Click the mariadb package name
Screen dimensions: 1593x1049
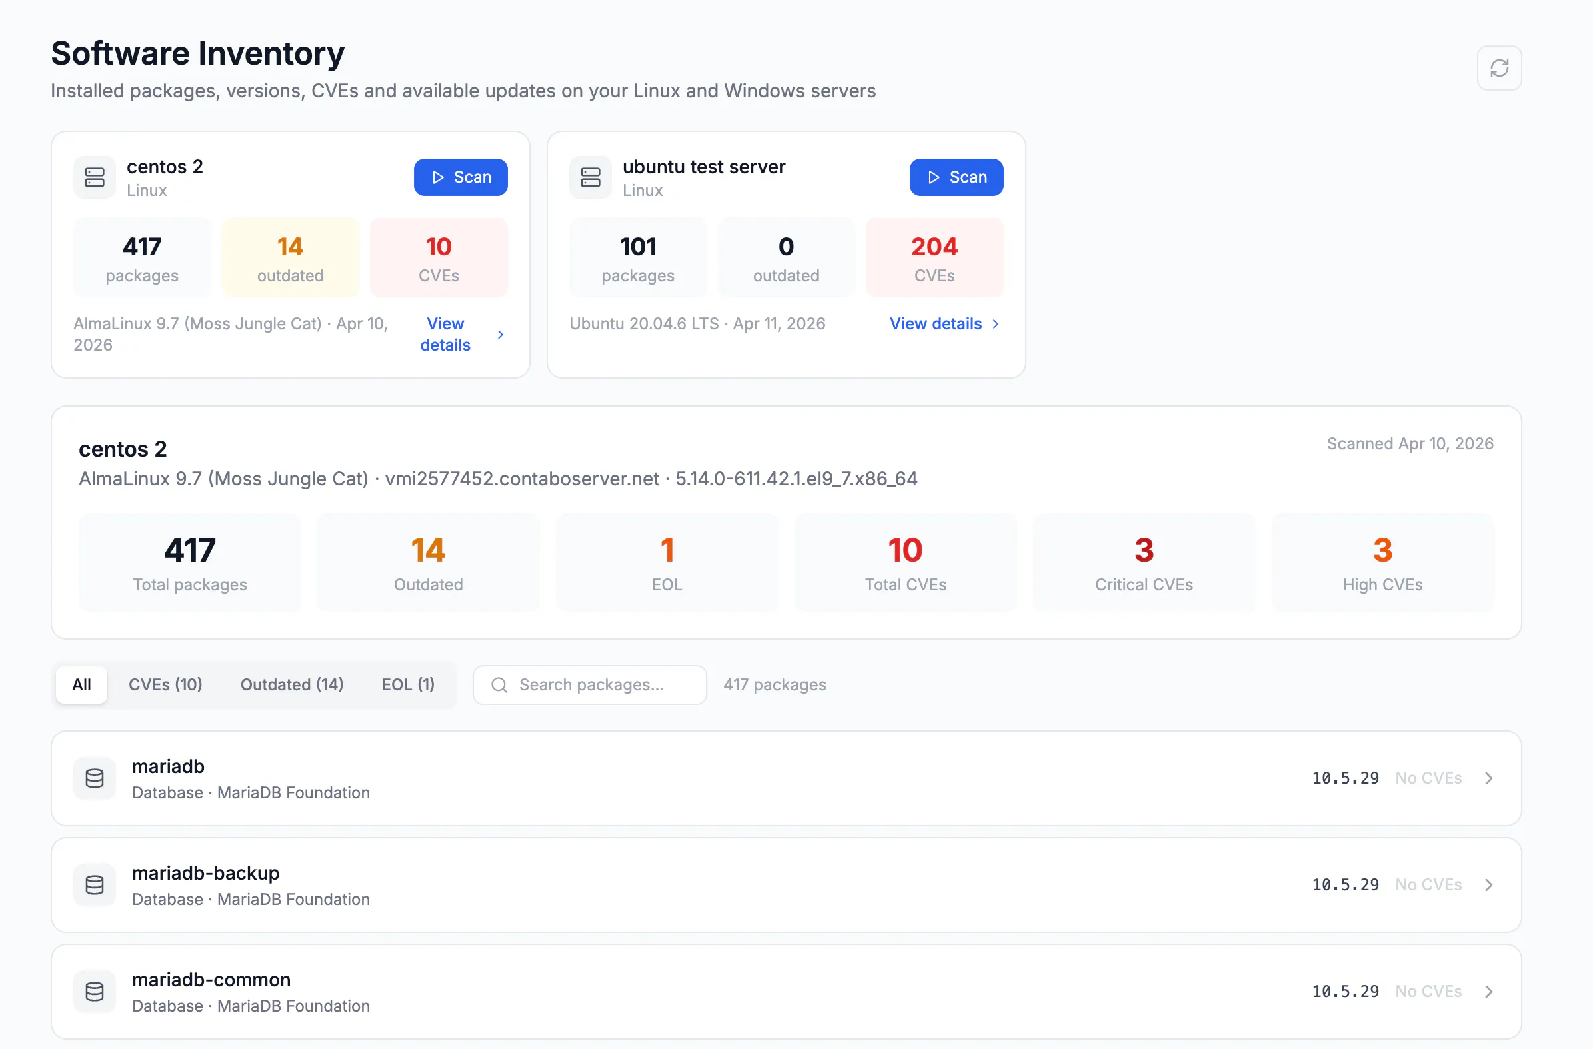[168, 766]
